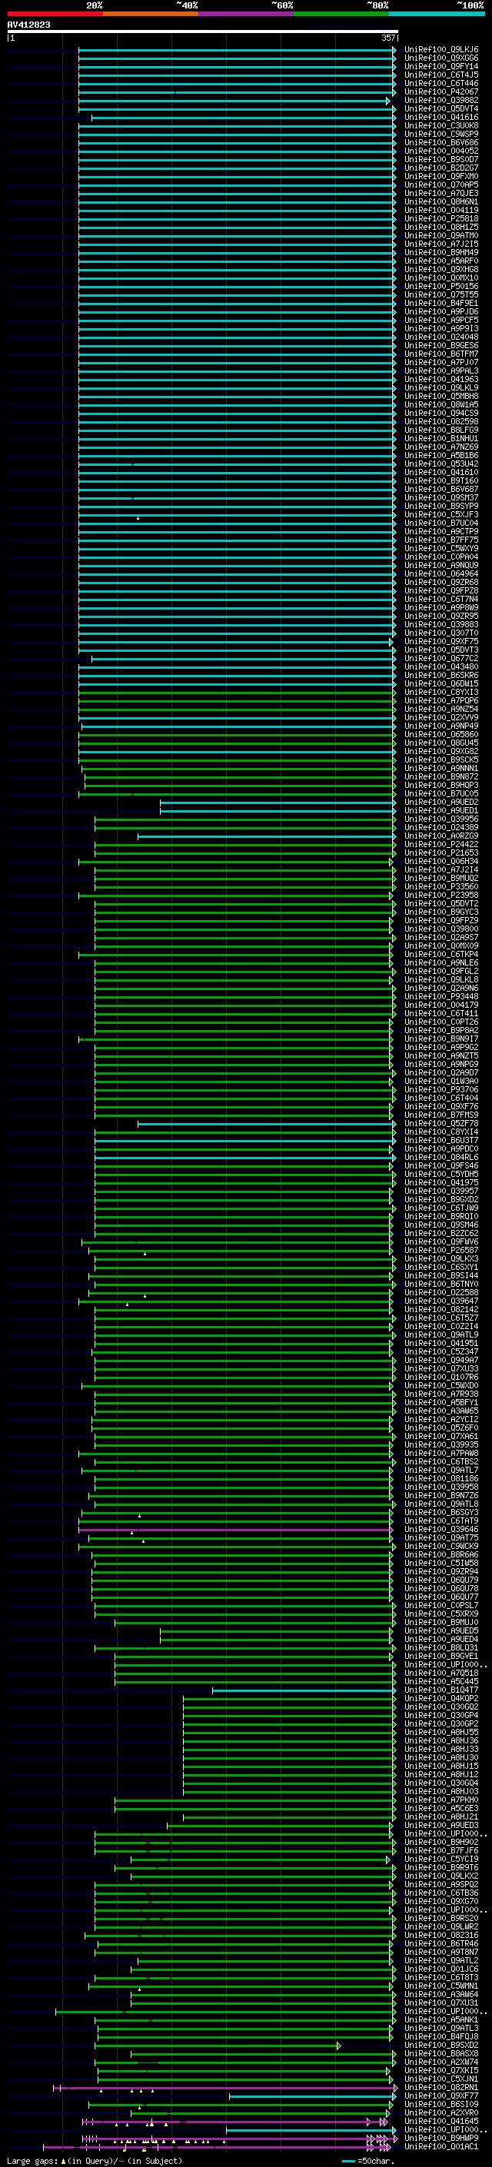
Task: Click label UniRef100_Q1W3A0
Action: tap(441, 1081)
